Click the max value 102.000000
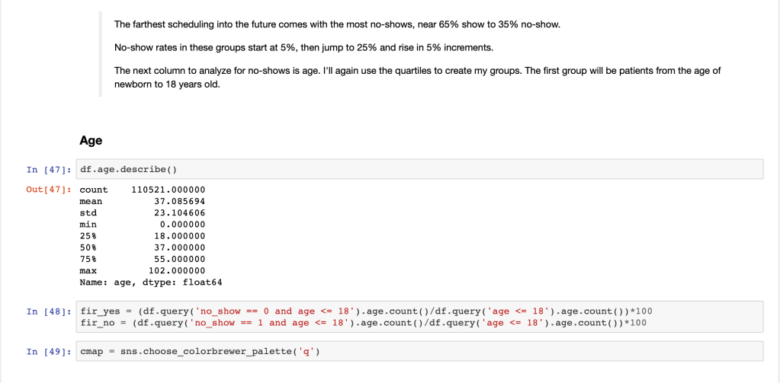 click(x=176, y=270)
